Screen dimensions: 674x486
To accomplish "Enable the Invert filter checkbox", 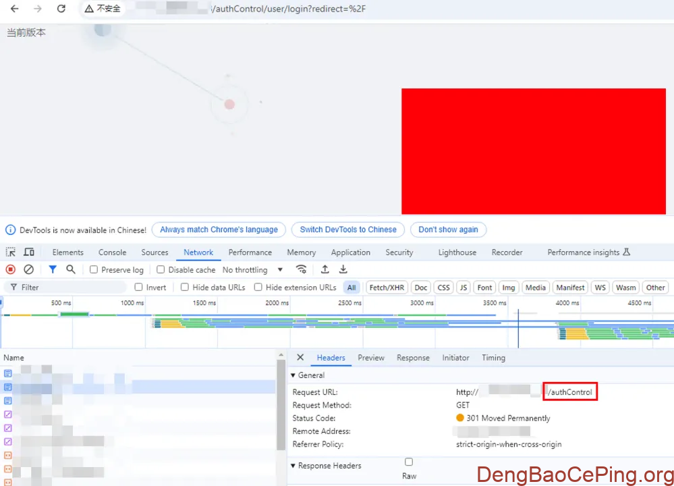I will point(139,288).
